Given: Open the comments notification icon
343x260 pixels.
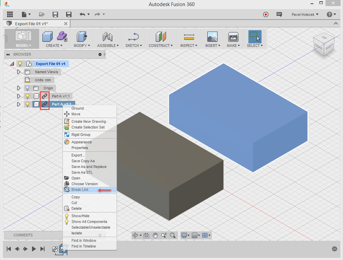Looking at the screenshot, I should point(279,15).
